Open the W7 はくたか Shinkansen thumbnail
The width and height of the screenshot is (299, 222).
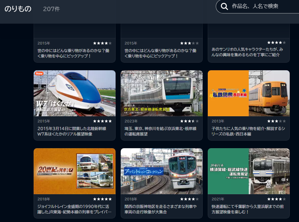pyautogui.click(x=75, y=93)
